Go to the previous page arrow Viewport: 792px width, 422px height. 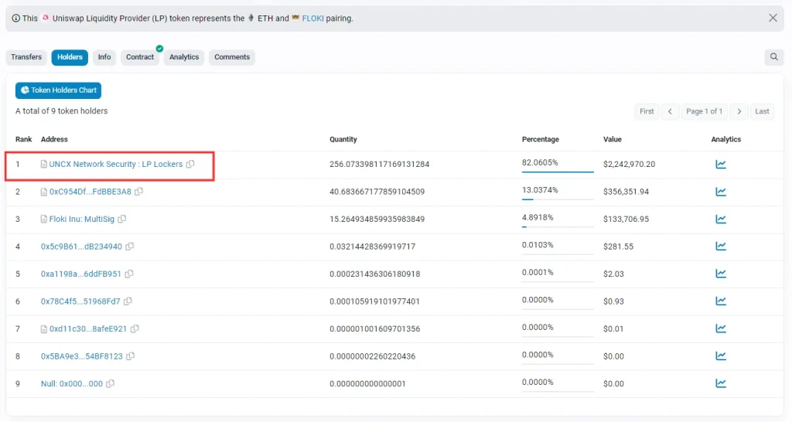[670, 111]
